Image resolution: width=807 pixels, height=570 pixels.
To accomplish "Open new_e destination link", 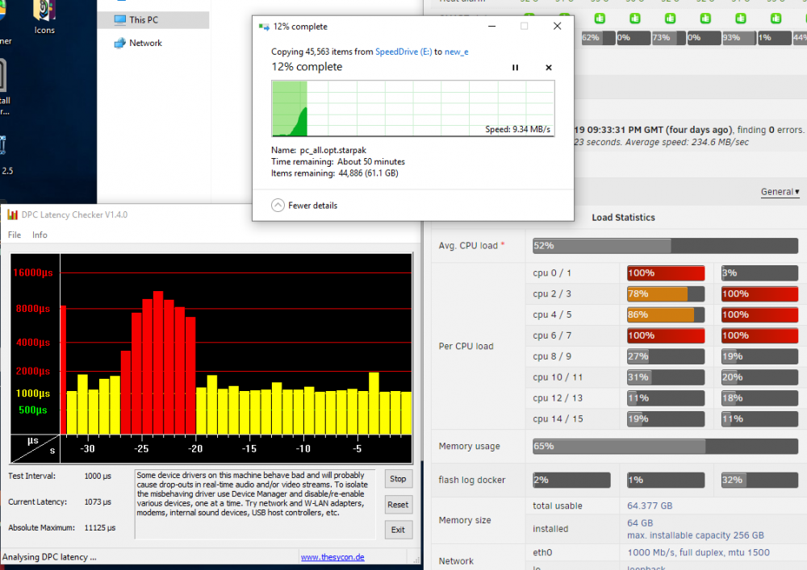I will tap(457, 52).
